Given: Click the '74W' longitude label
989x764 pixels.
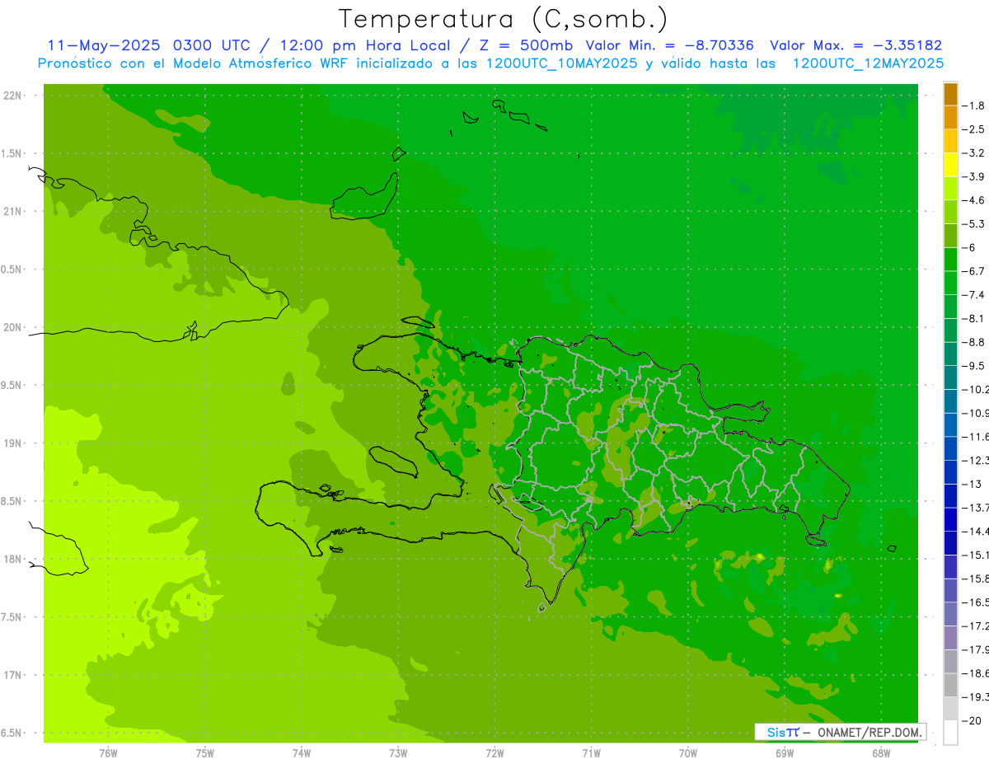Looking at the screenshot, I should 301,752.
